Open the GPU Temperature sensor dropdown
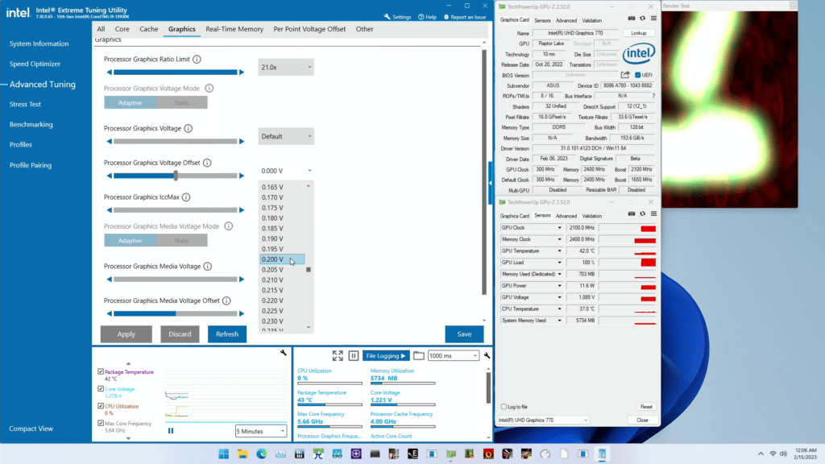The image size is (825, 464). [x=559, y=251]
